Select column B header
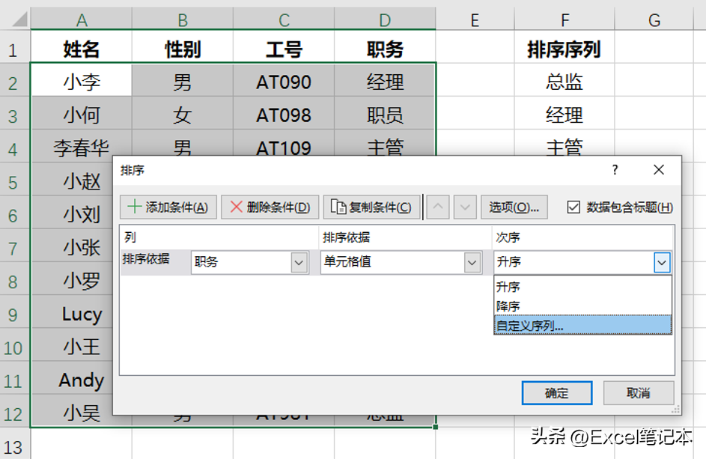706x459 pixels. (x=183, y=19)
